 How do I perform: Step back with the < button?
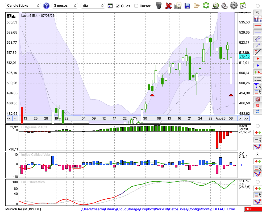click(x=15, y=118)
